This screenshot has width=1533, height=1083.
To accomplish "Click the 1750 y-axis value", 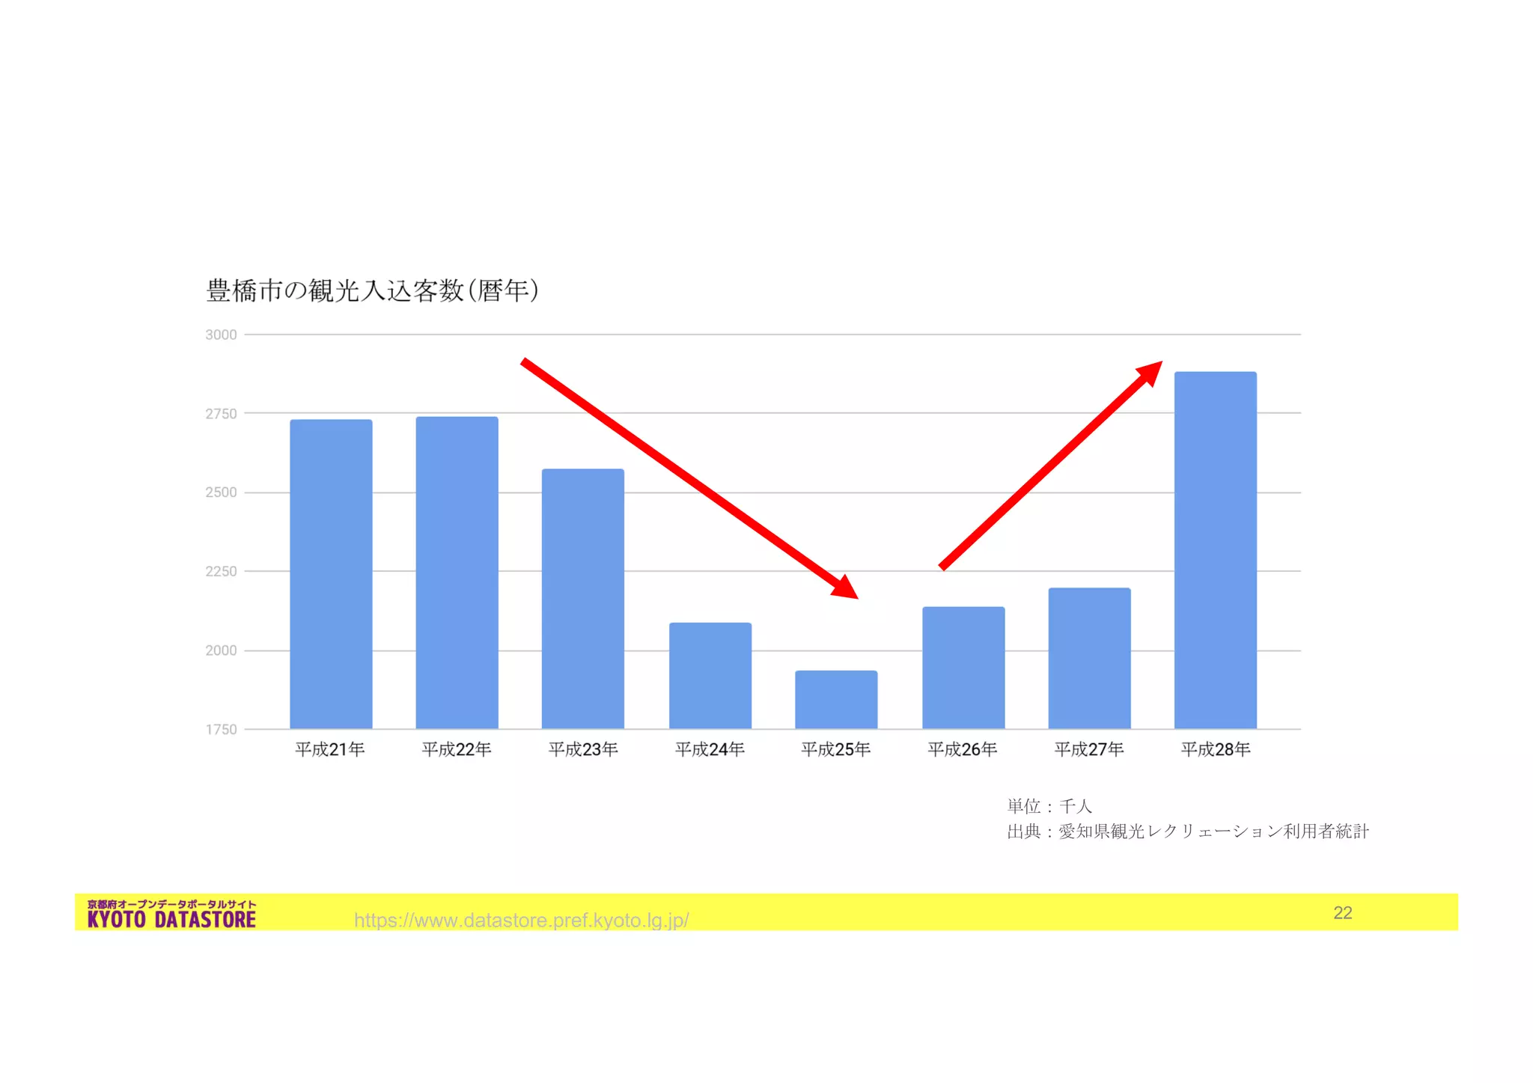I will pyautogui.click(x=221, y=730).
